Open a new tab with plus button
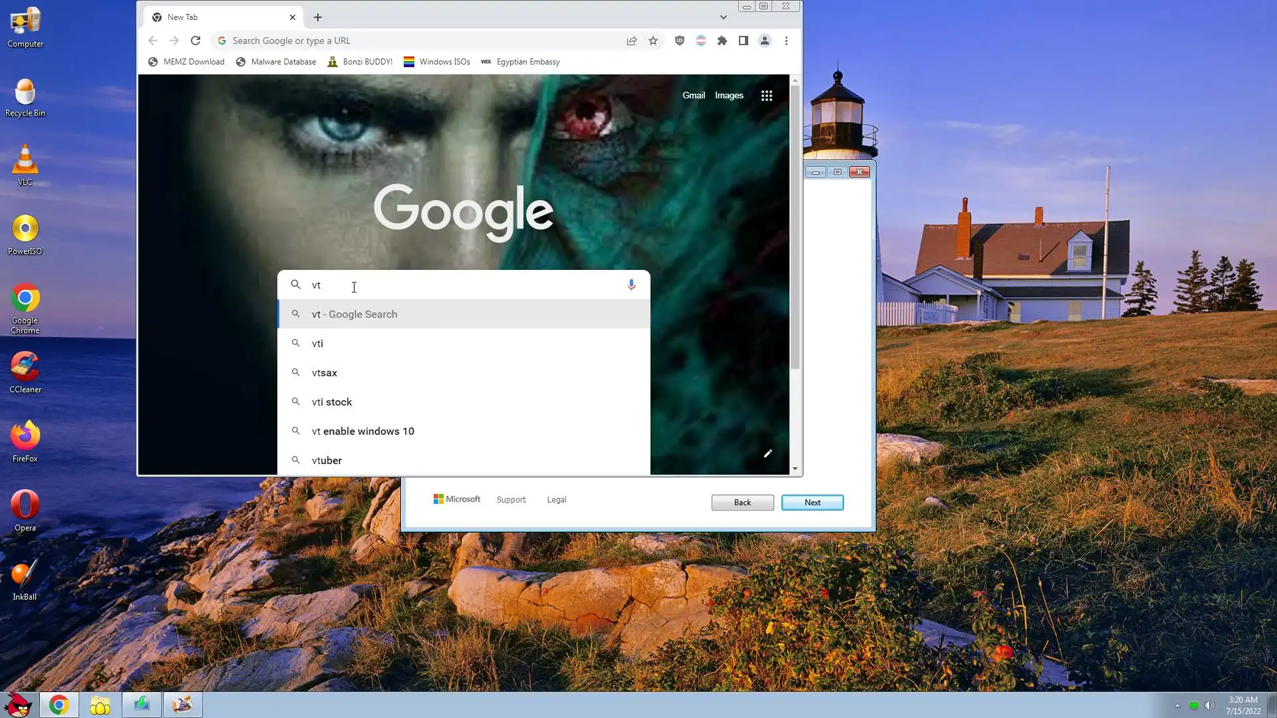1277x718 pixels. (318, 17)
